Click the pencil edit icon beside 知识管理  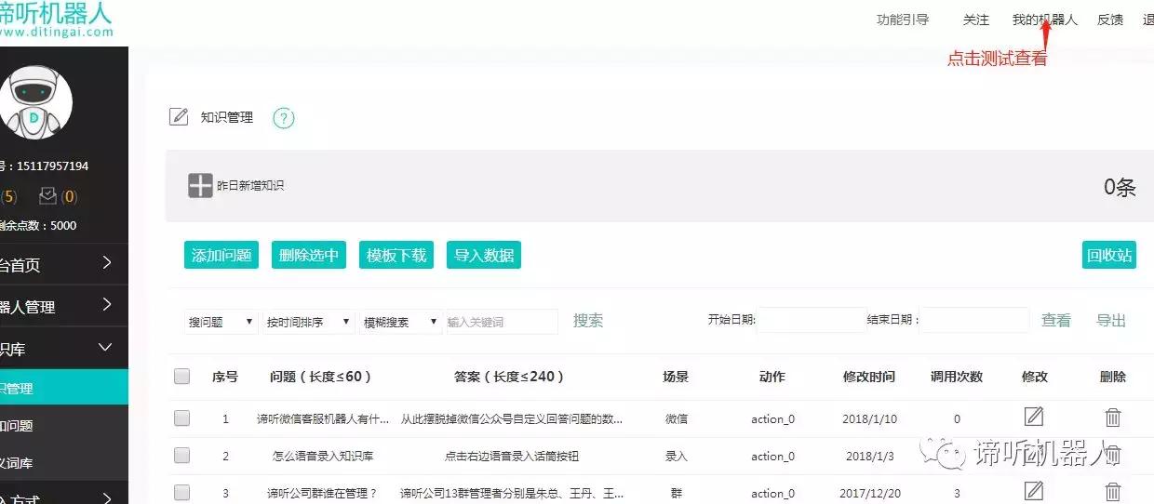pyautogui.click(x=179, y=117)
